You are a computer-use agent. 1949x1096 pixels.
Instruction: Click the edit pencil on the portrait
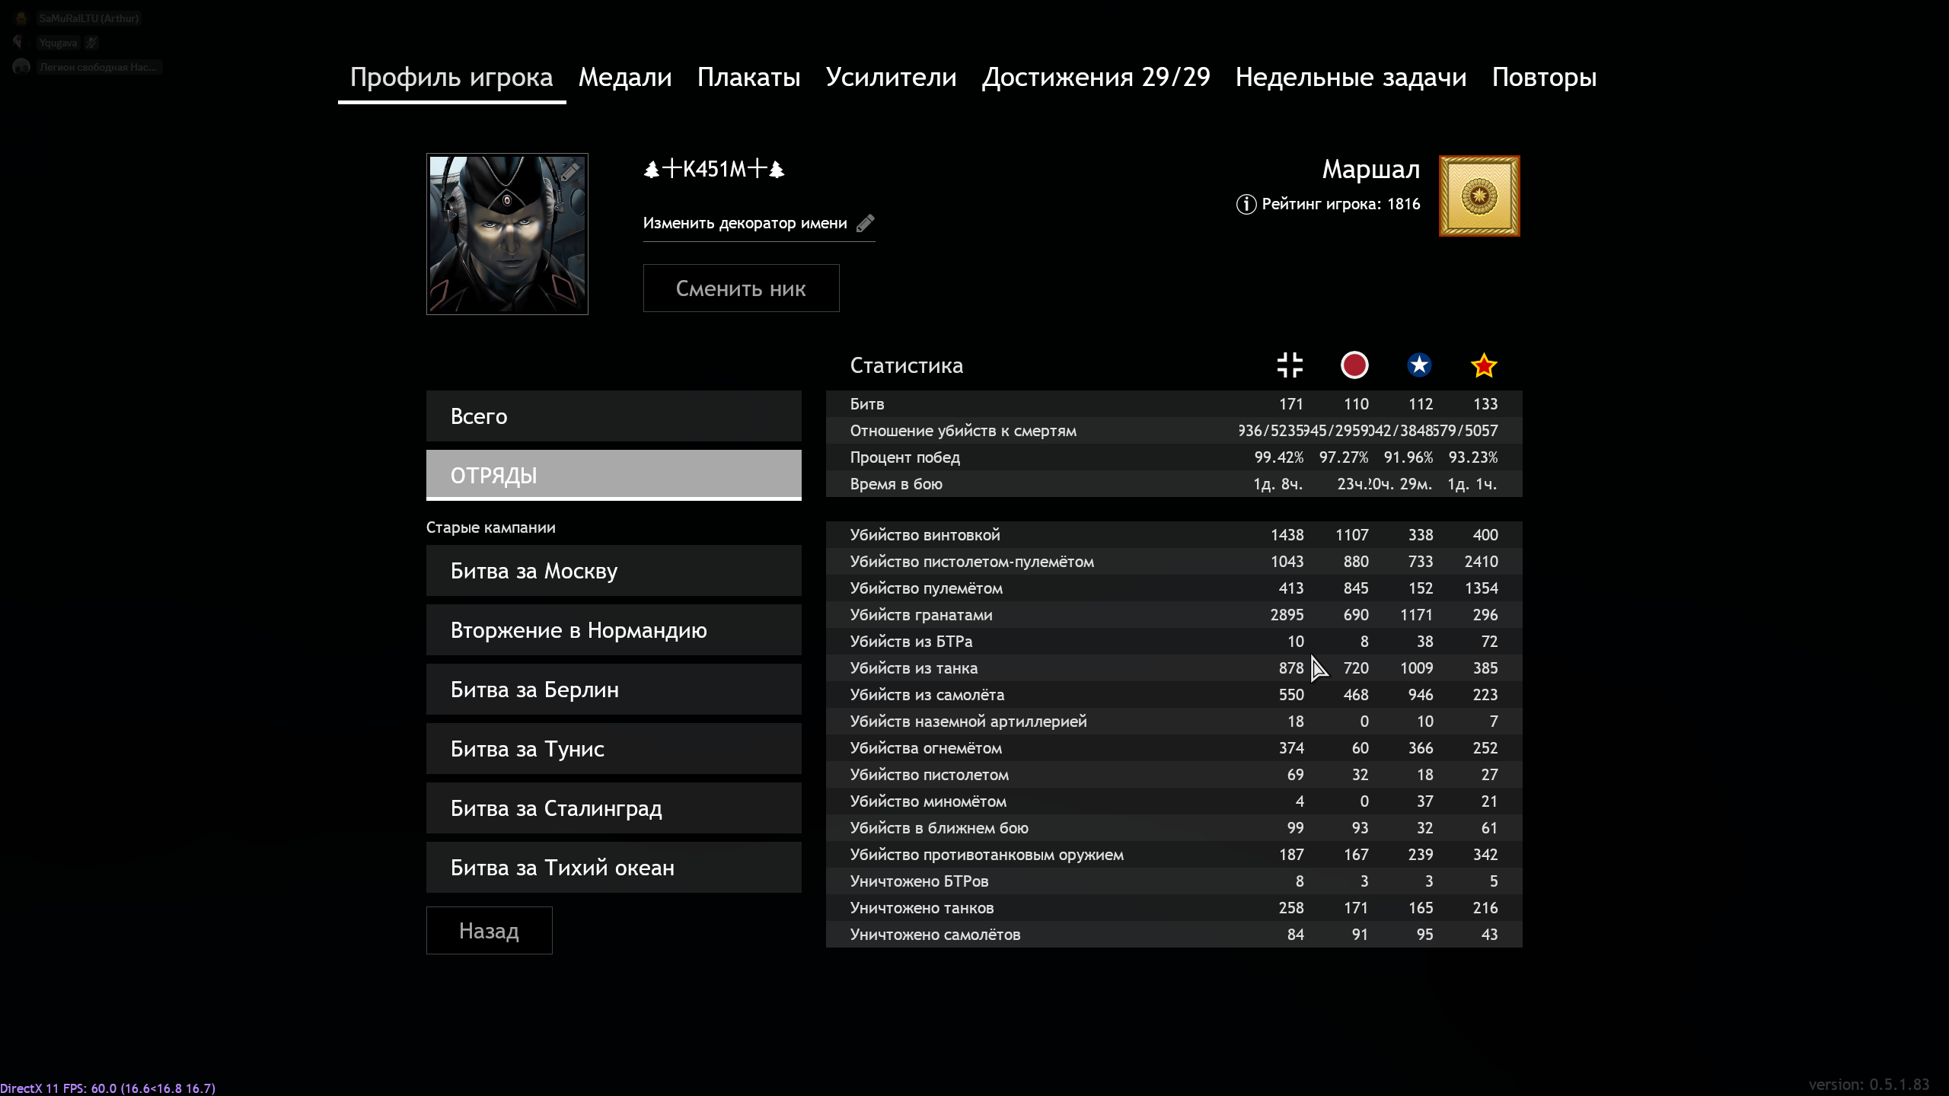coord(570,171)
